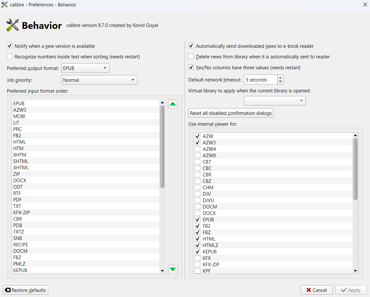Click the Behavior wrench and screwdriver icon

coord(13,25)
